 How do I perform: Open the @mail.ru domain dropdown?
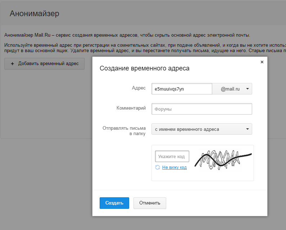click(232, 89)
